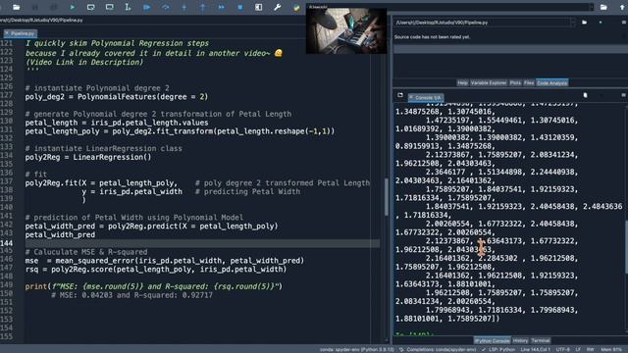Switch to Terminal tab
Screen dimensions: 628x353
click(x=541, y=340)
